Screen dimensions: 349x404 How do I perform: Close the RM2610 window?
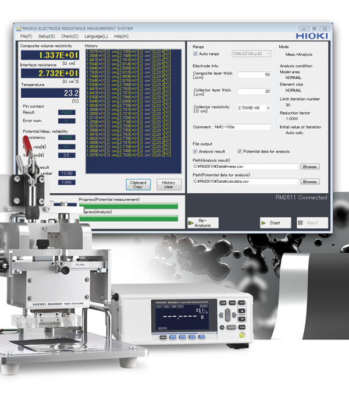pyautogui.click(x=325, y=29)
